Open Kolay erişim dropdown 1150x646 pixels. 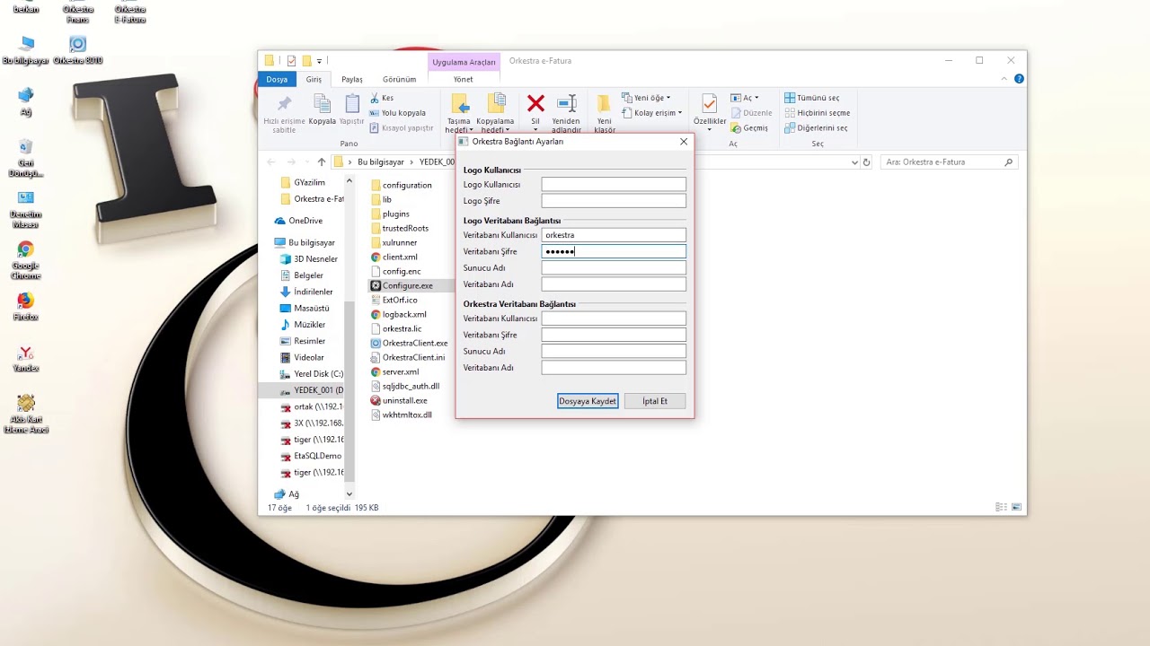point(652,113)
